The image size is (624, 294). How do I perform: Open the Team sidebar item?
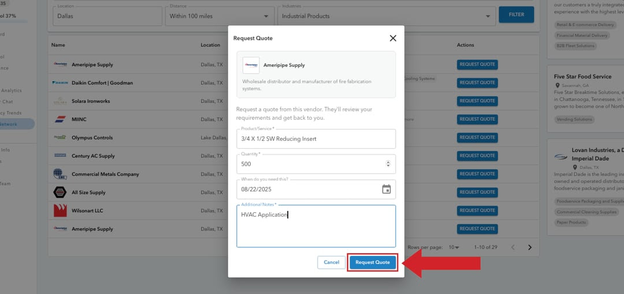pyautogui.click(x=6, y=183)
